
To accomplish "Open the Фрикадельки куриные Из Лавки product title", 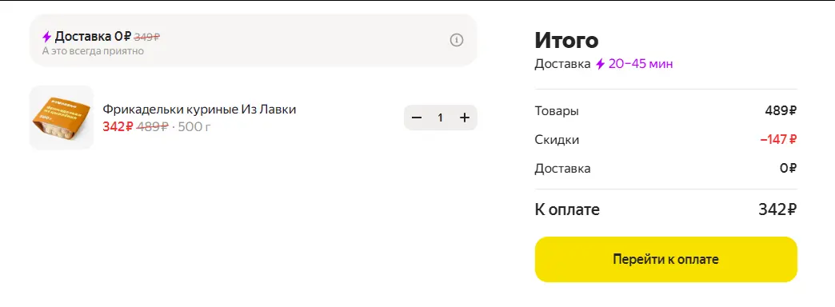I will tap(199, 109).
